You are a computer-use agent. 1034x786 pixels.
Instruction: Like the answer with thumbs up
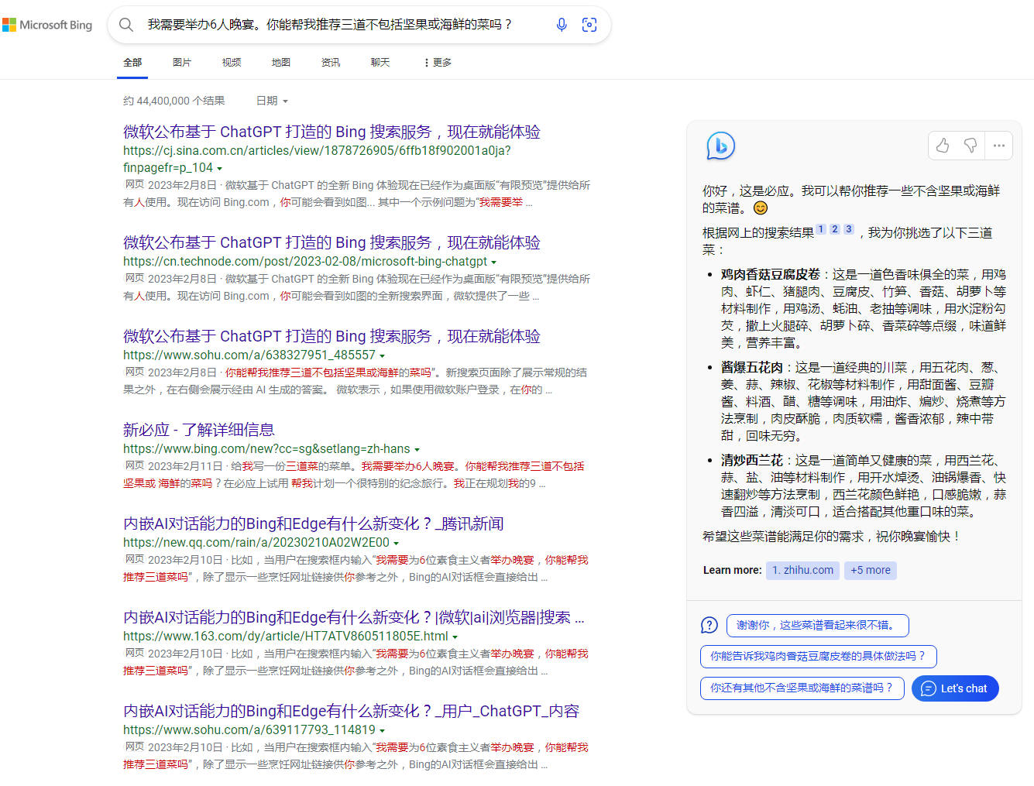pyautogui.click(x=943, y=146)
